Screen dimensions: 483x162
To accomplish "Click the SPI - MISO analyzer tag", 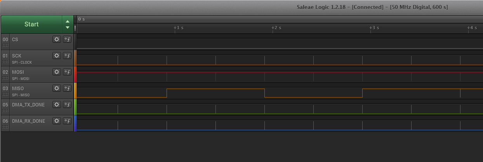I will (21, 95).
